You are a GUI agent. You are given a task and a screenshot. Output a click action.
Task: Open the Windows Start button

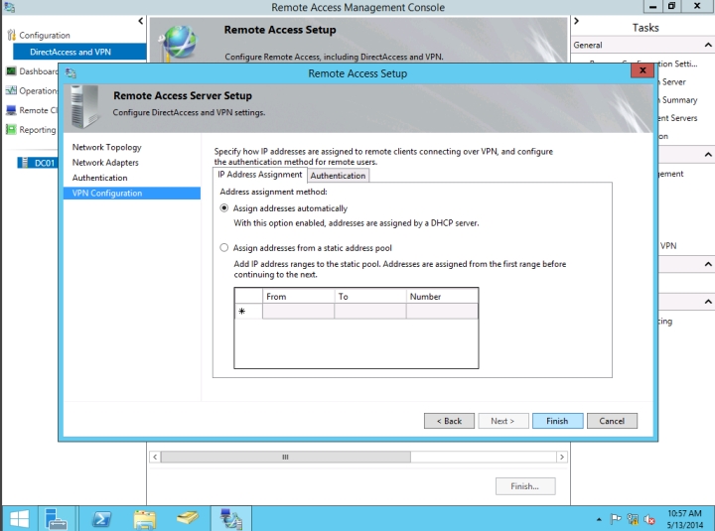[19, 519]
